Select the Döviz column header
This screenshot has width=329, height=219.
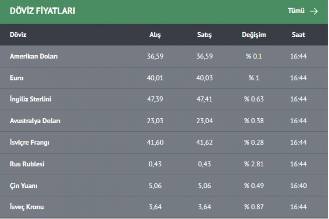tap(18, 35)
